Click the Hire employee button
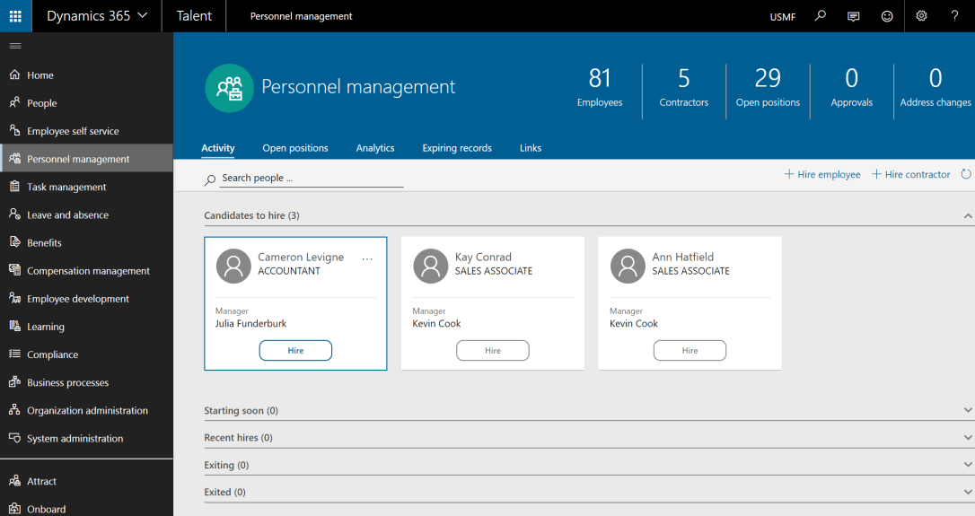 pos(822,174)
